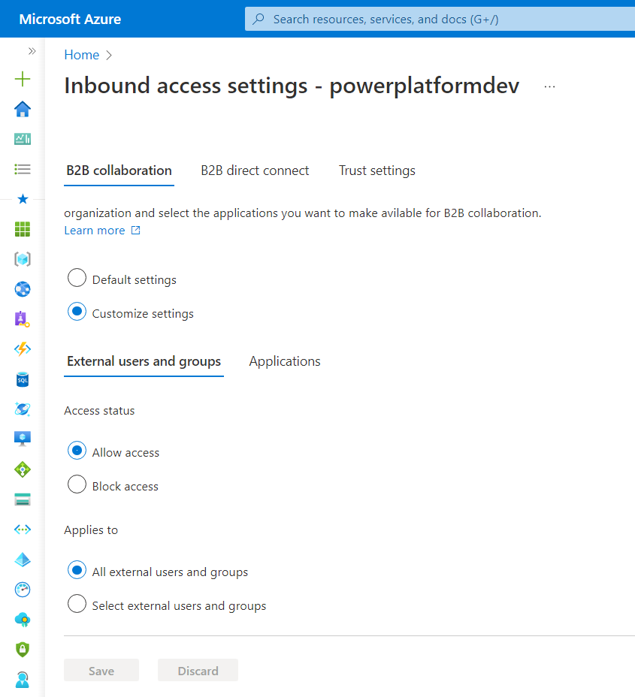Follow the Learn more link
The image size is (635, 697).
[95, 231]
